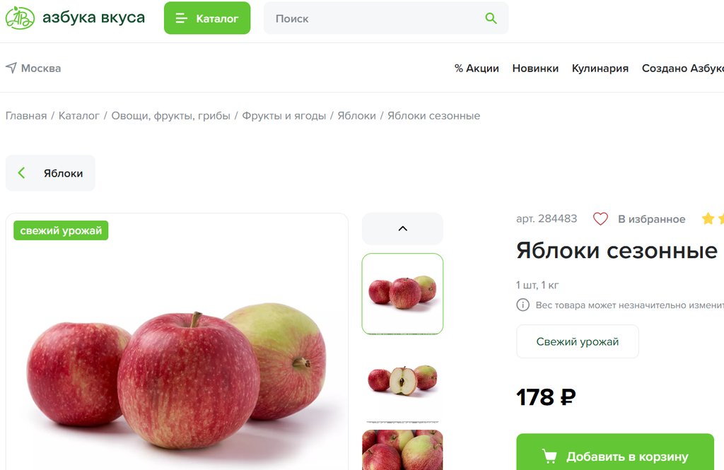Open the Кулинария menu item
This screenshot has height=470, width=724.
coord(600,69)
